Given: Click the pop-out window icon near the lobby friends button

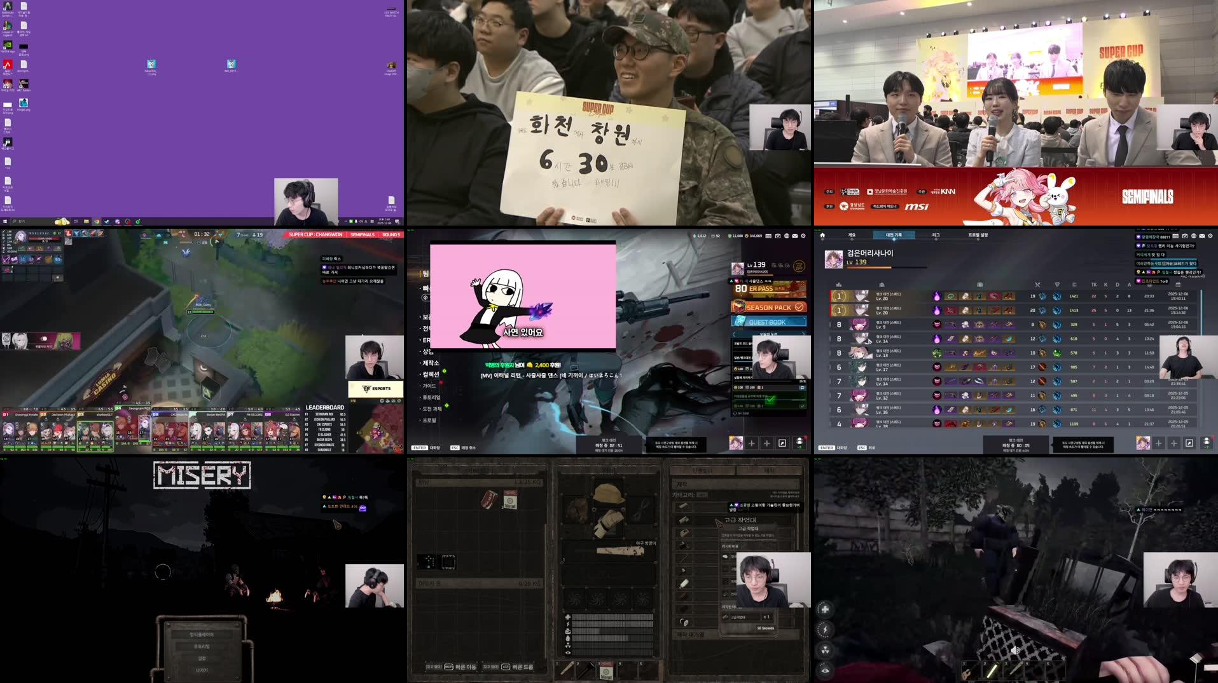Looking at the screenshot, I should point(782,443).
